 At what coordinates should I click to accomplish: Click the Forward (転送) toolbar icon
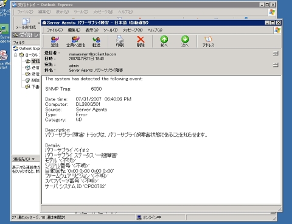[x=96, y=41]
